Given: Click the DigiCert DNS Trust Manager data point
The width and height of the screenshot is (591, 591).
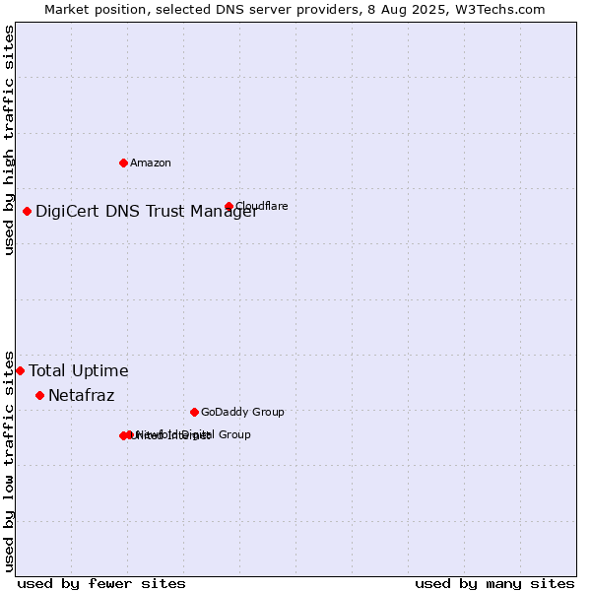Looking at the screenshot, I should 27,211.
